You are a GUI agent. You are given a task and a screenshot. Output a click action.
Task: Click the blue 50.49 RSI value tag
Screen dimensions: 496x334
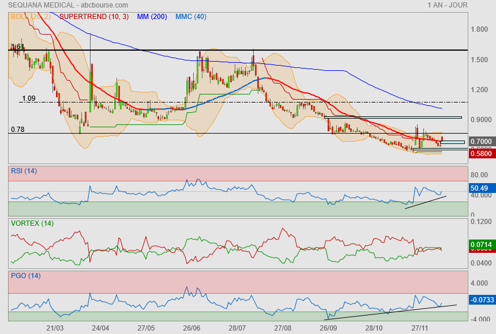(480, 188)
